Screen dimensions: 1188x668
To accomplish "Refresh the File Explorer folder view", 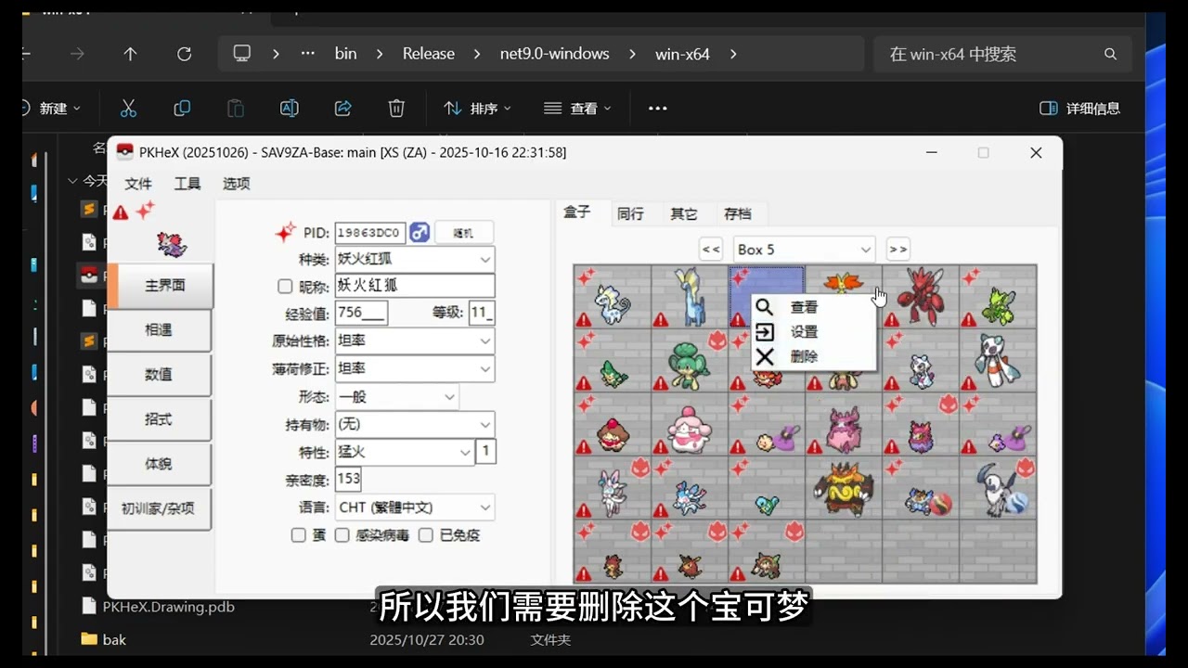I will (185, 54).
